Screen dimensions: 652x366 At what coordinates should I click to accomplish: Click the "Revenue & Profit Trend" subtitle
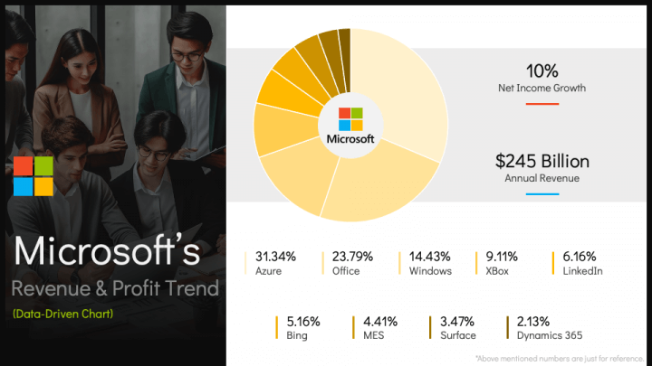pos(115,288)
